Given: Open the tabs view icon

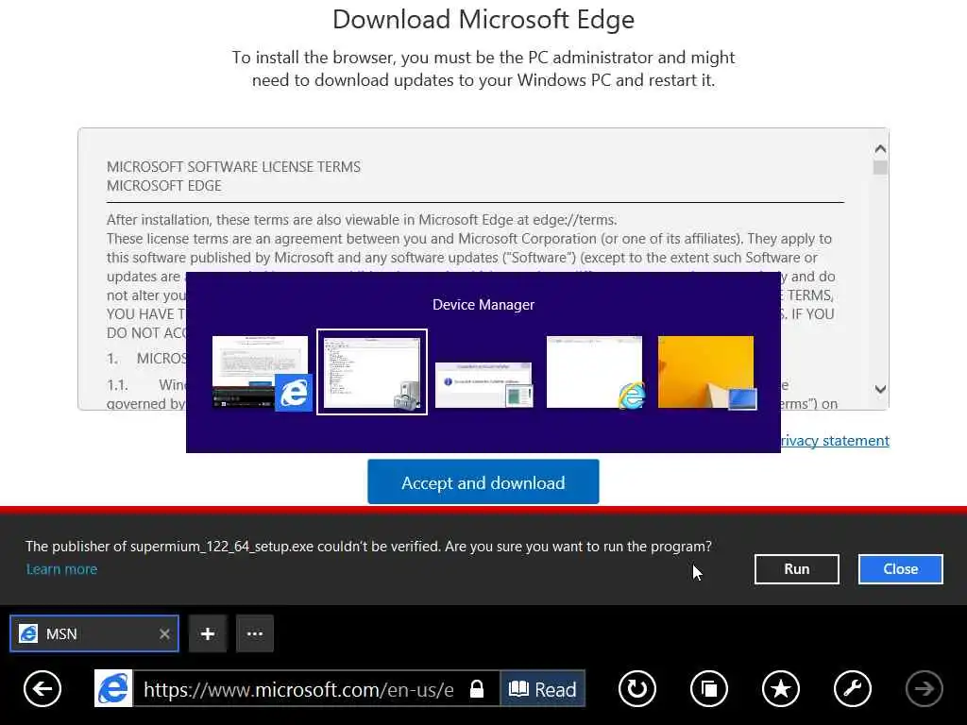Looking at the screenshot, I should pos(709,688).
